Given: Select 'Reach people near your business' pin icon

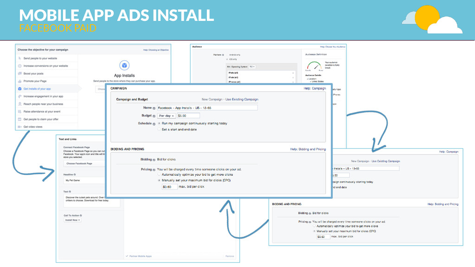Looking at the screenshot, I should click(19, 104).
